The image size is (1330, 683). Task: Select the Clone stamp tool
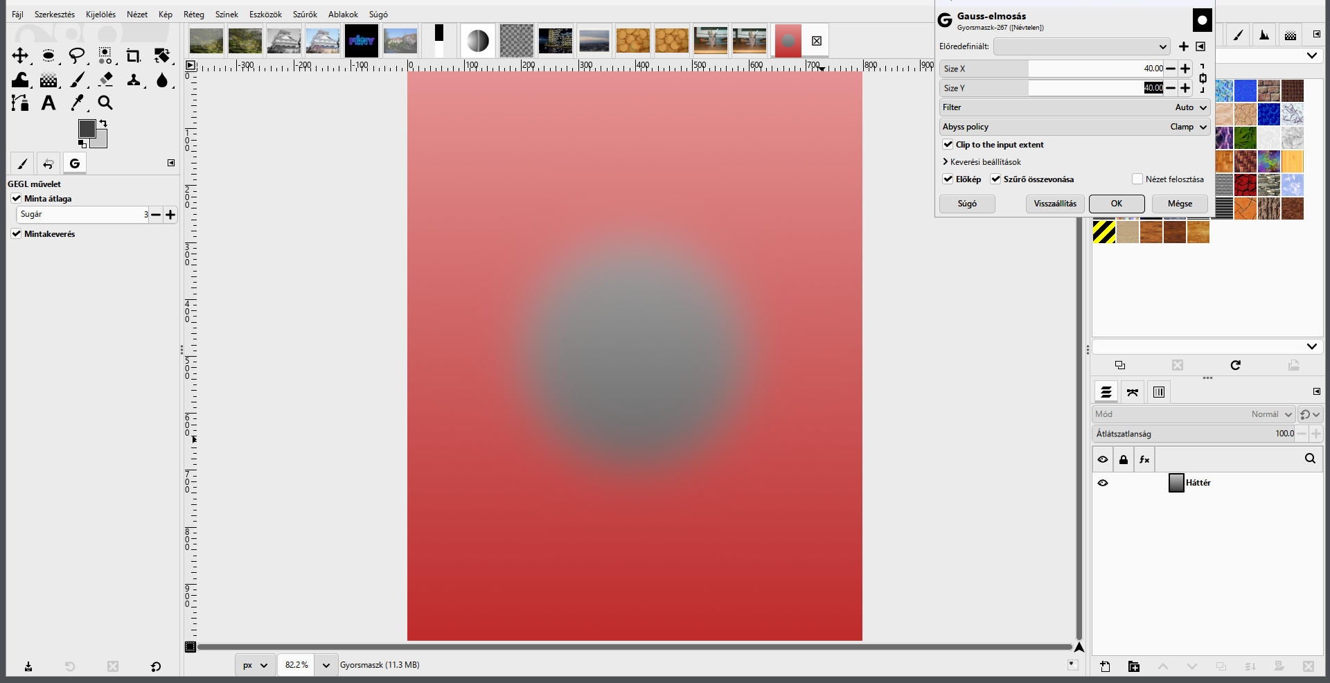134,80
